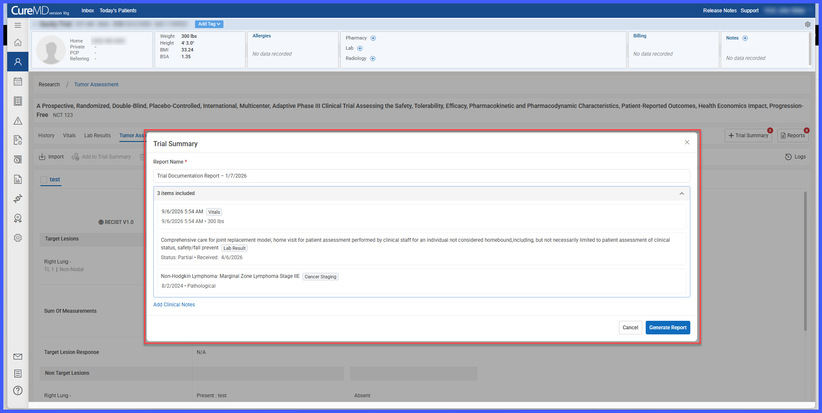Click the warning triangle alerts icon
This screenshot has height=413, width=822.
(18, 121)
